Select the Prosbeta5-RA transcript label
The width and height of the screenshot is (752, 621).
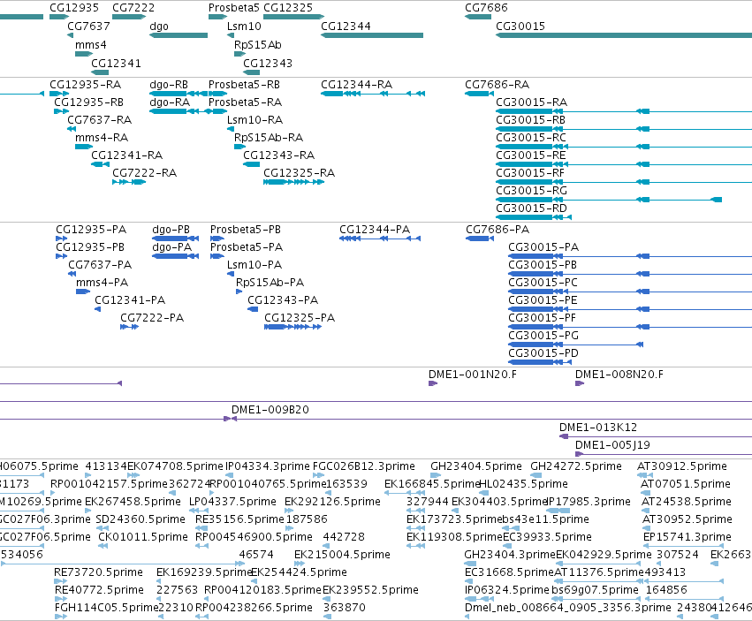click(245, 102)
